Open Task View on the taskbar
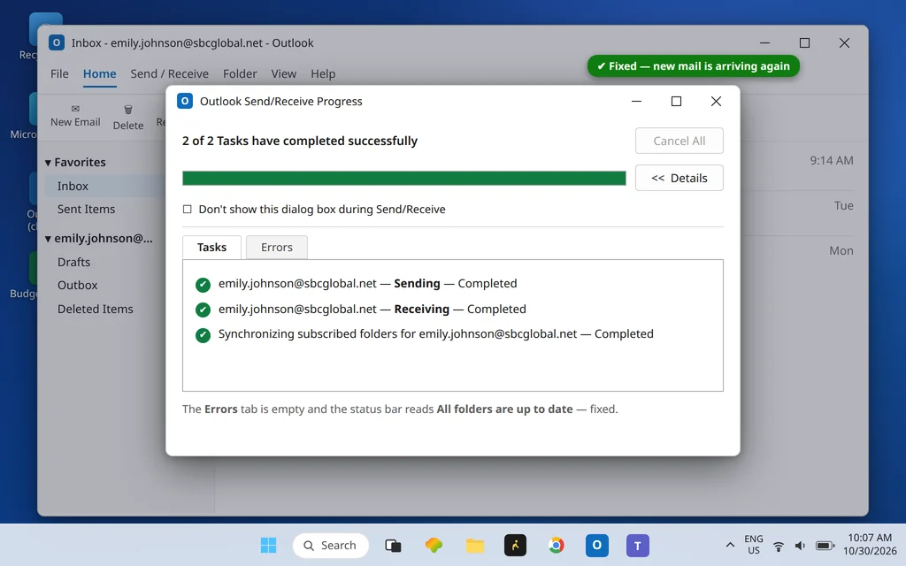906x566 pixels. coord(393,545)
